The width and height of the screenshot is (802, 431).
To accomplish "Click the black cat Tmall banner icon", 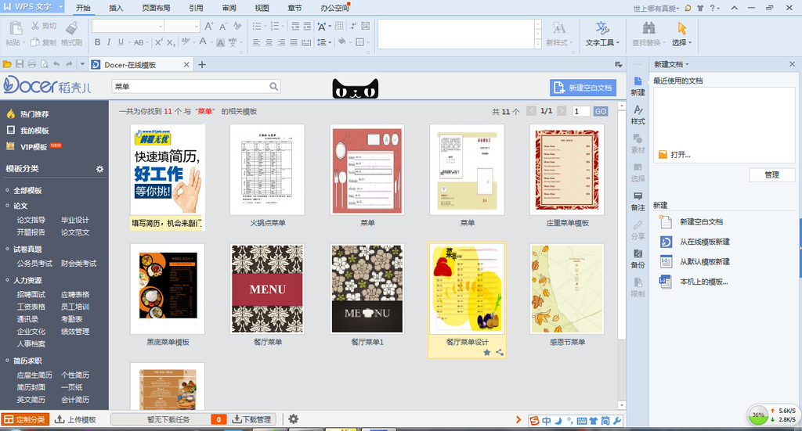I will pyautogui.click(x=356, y=88).
